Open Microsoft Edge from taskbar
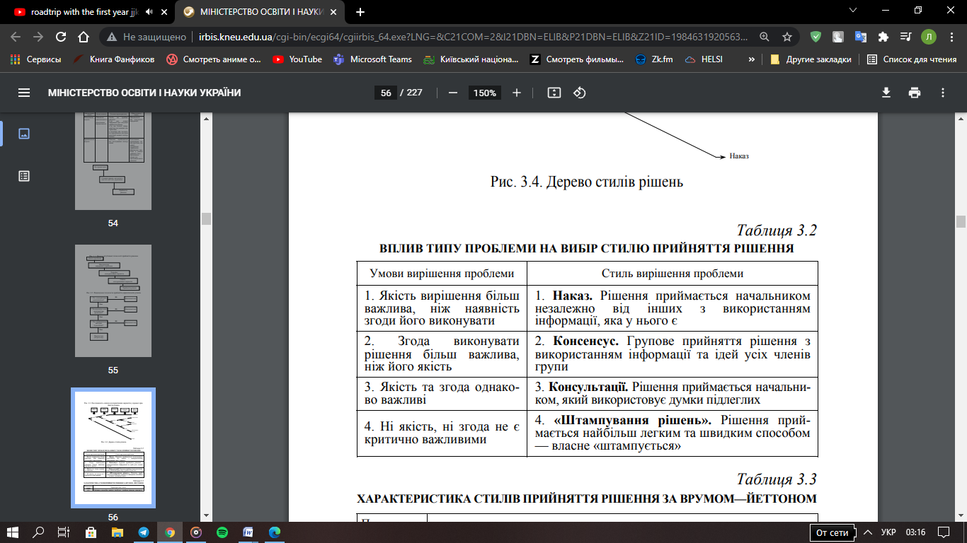This screenshot has height=543, width=967. pos(275,532)
